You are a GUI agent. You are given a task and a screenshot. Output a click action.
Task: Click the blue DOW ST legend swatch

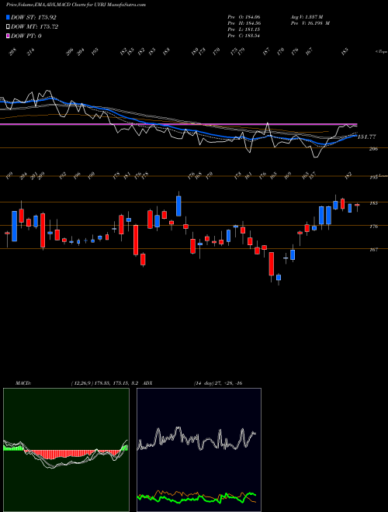(x=8, y=17)
